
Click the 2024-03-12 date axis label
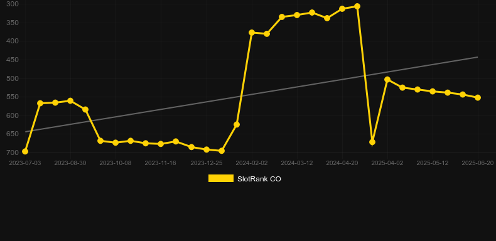tap(297, 163)
